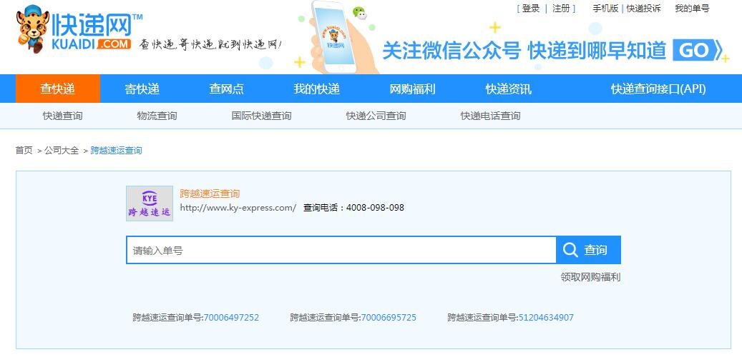742x362 pixels.
Task: Go to the 我的快递 tab
Action: coord(316,89)
